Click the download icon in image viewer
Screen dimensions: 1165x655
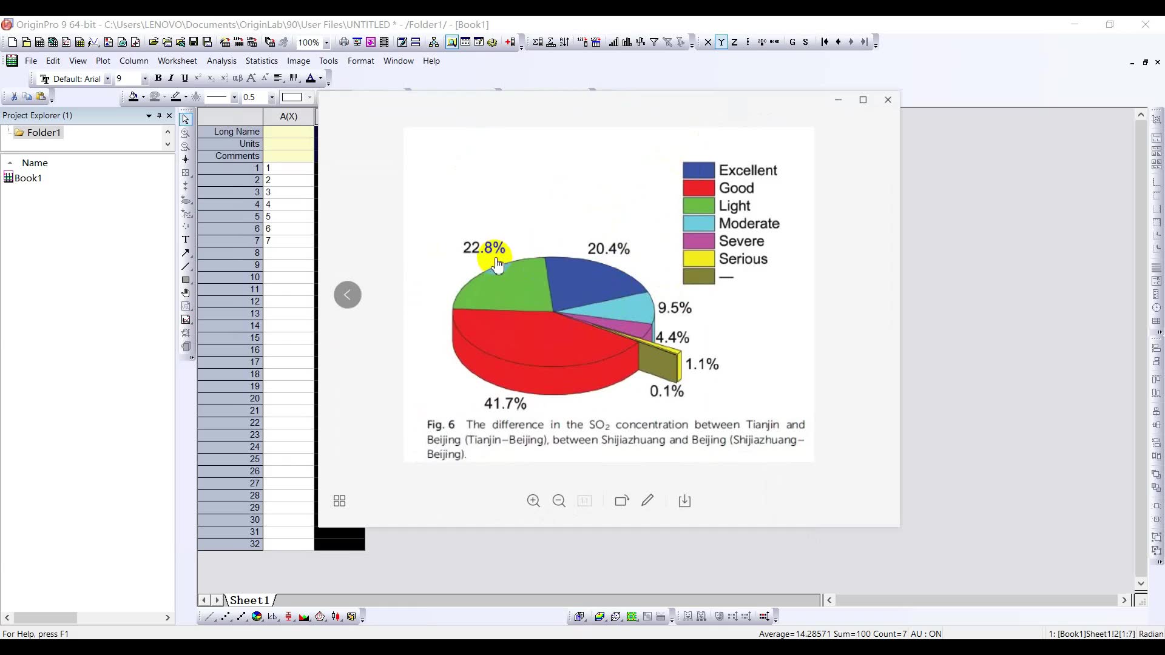[x=684, y=501]
